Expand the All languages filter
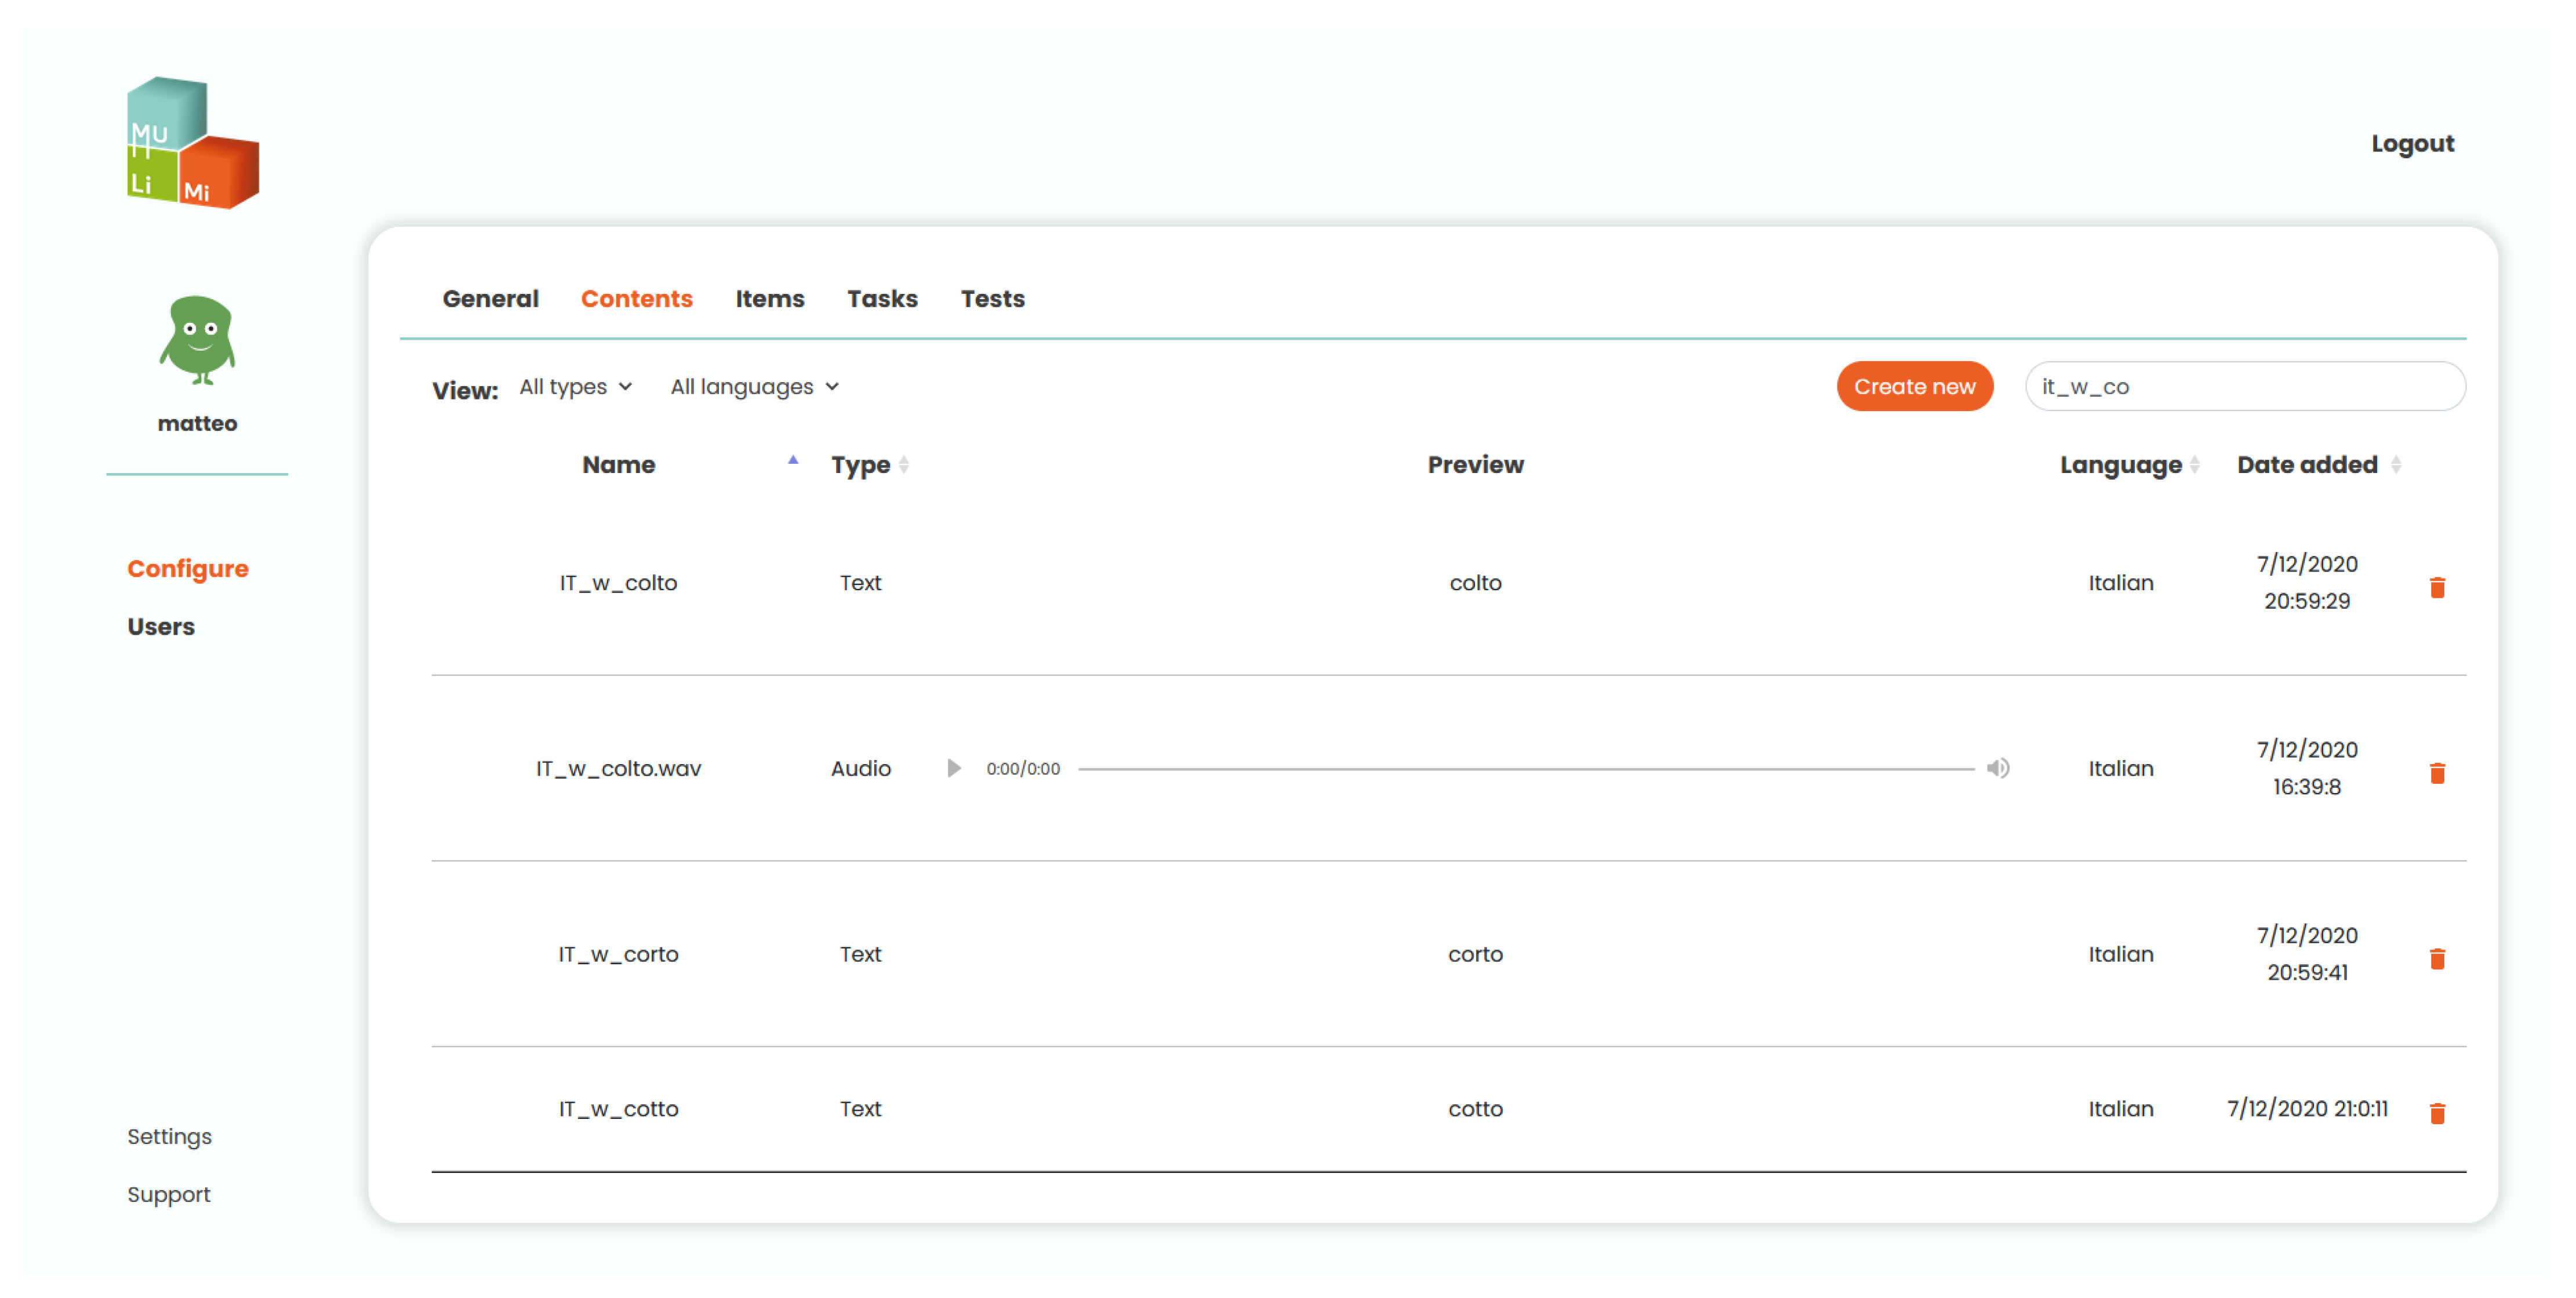2576x1298 pixels. coord(754,387)
